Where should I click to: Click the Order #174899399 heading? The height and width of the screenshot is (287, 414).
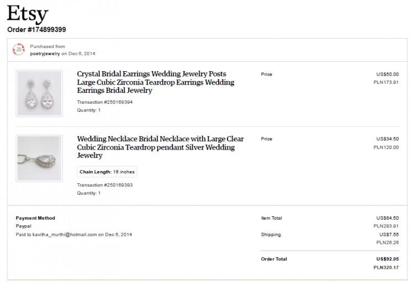36,30
